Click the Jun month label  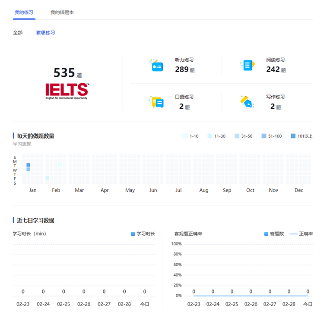point(153,190)
